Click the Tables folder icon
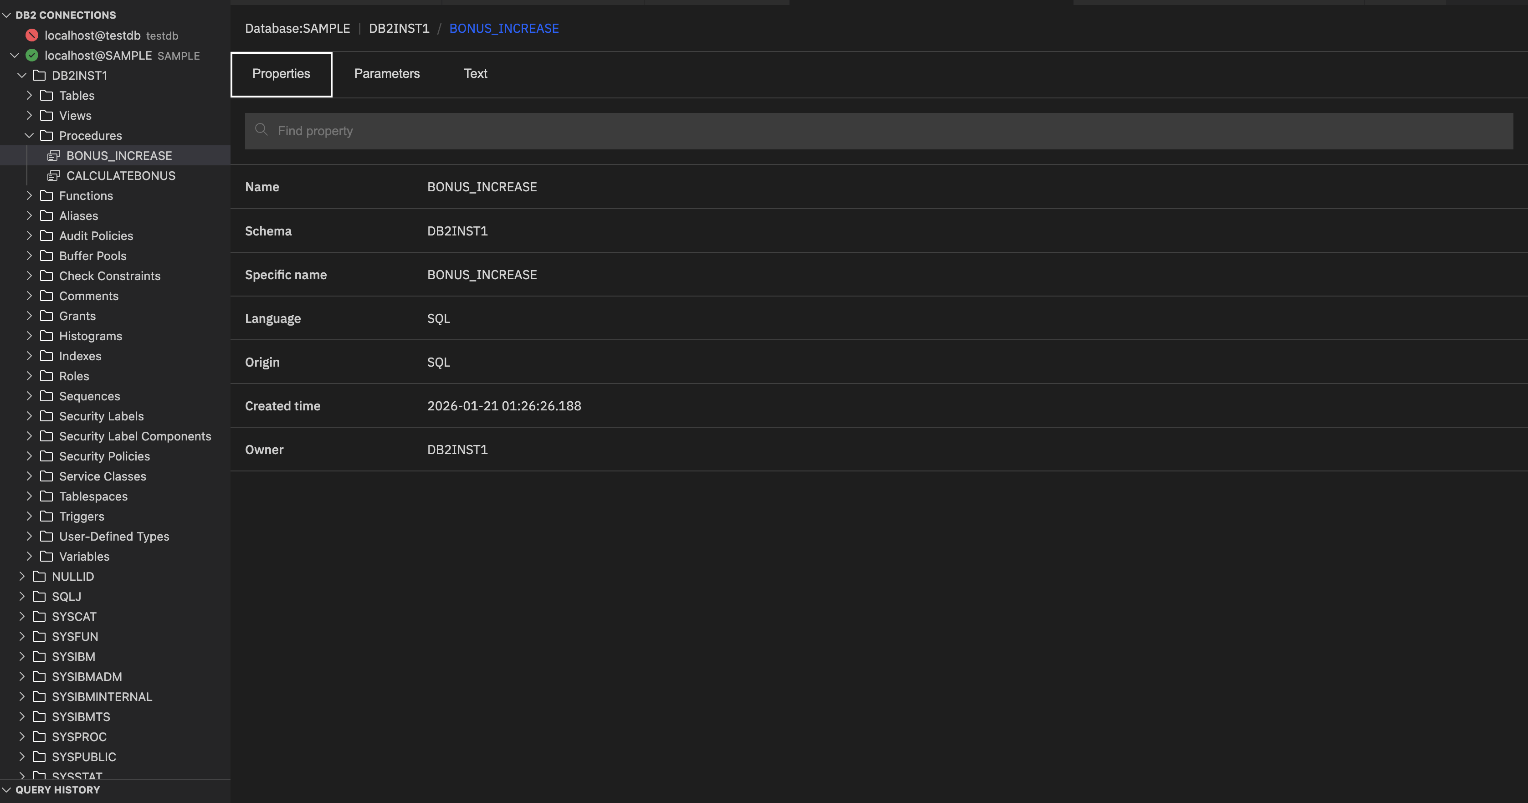The height and width of the screenshot is (803, 1528). tap(46, 96)
